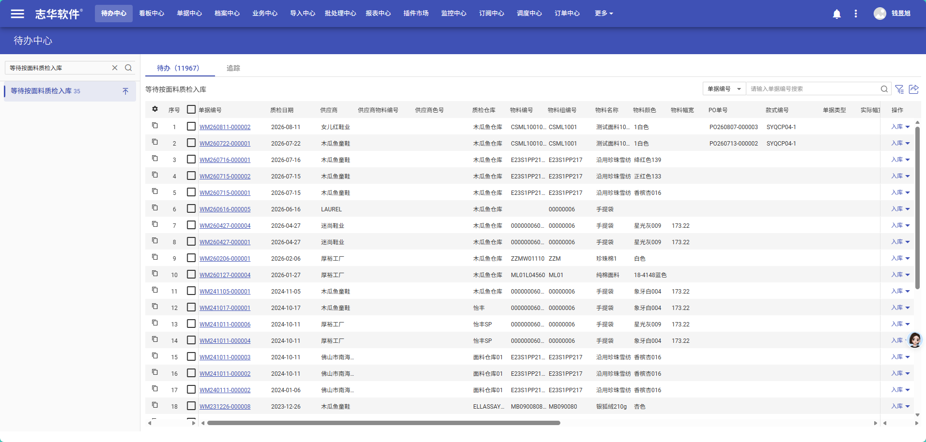Focus the 请输入单据编号搜索 input field
926x442 pixels.
pos(814,89)
